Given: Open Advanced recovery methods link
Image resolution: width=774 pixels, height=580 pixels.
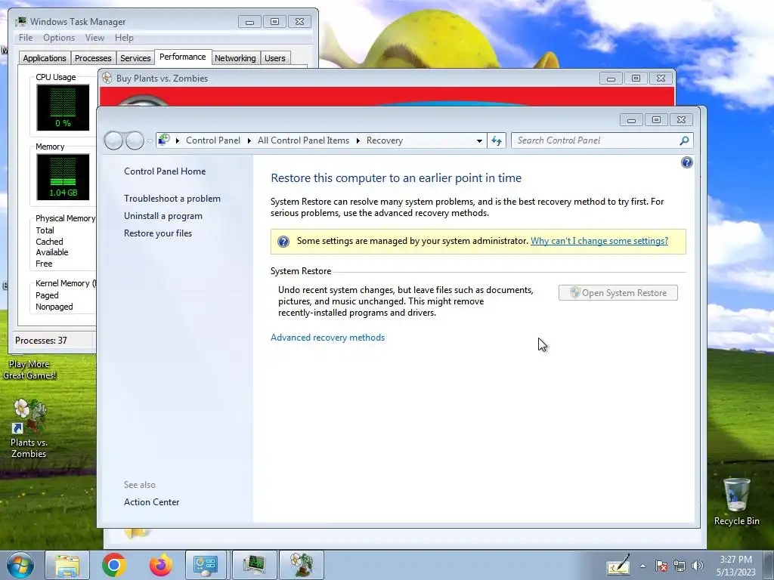Looking at the screenshot, I should 328,338.
